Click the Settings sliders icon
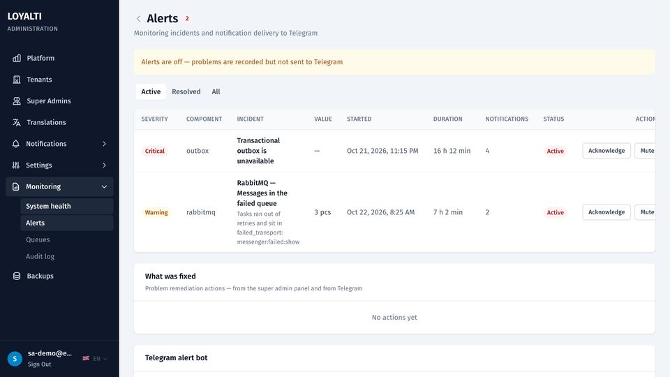This screenshot has height=377, width=670. click(16, 165)
